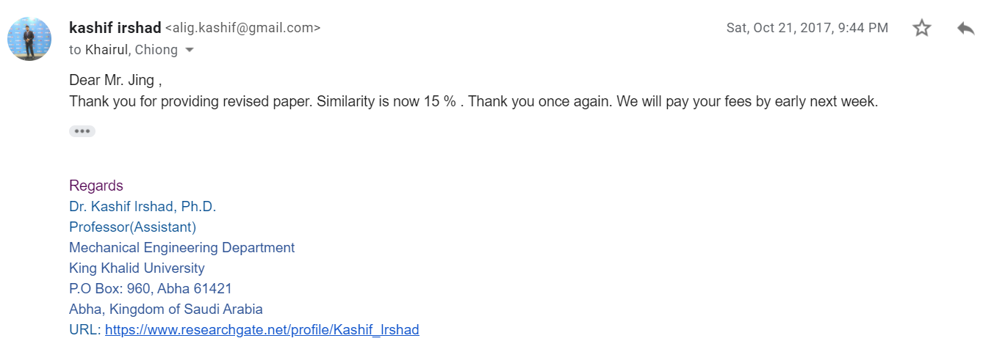Click 'Dr. Kashif Irshad, Ph.D.' signature line

[x=143, y=207]
